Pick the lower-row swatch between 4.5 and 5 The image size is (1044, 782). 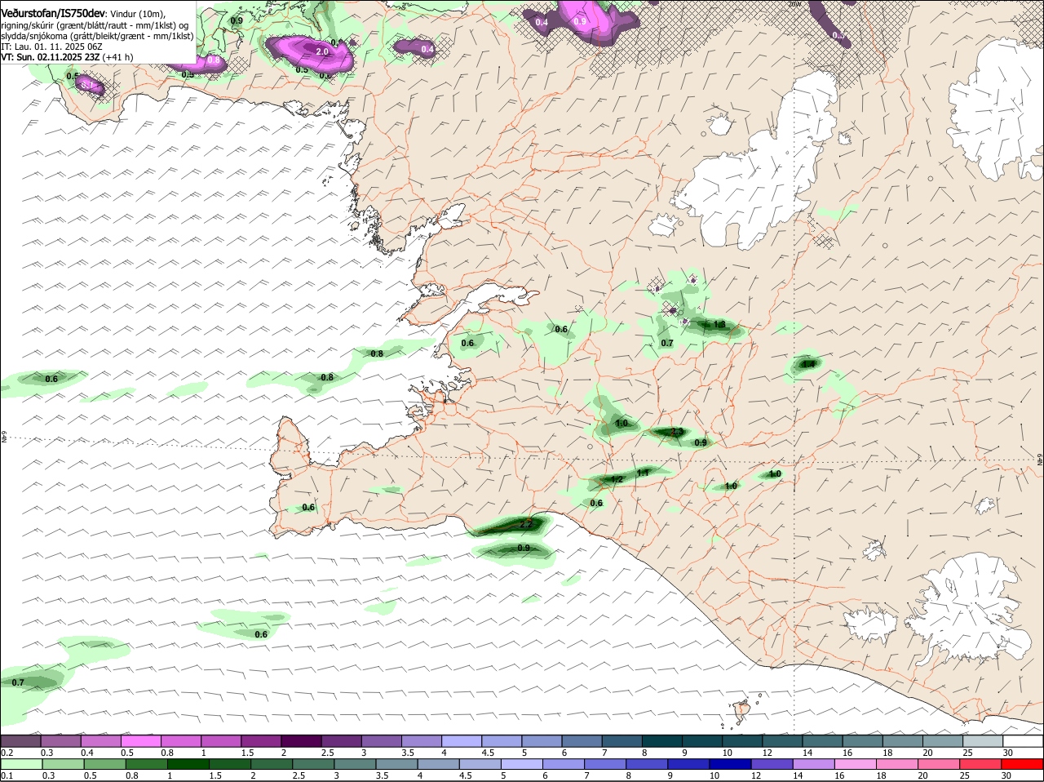point(480,764)
